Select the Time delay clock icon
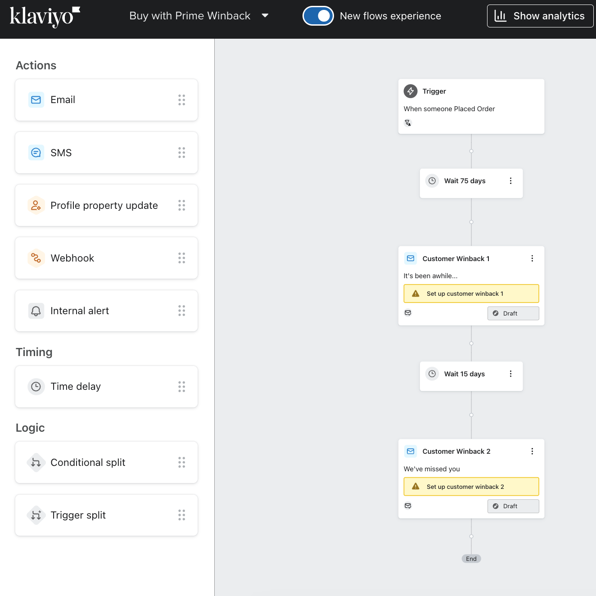Viewport: 596px width, 596px height. [x=36, y=387]
